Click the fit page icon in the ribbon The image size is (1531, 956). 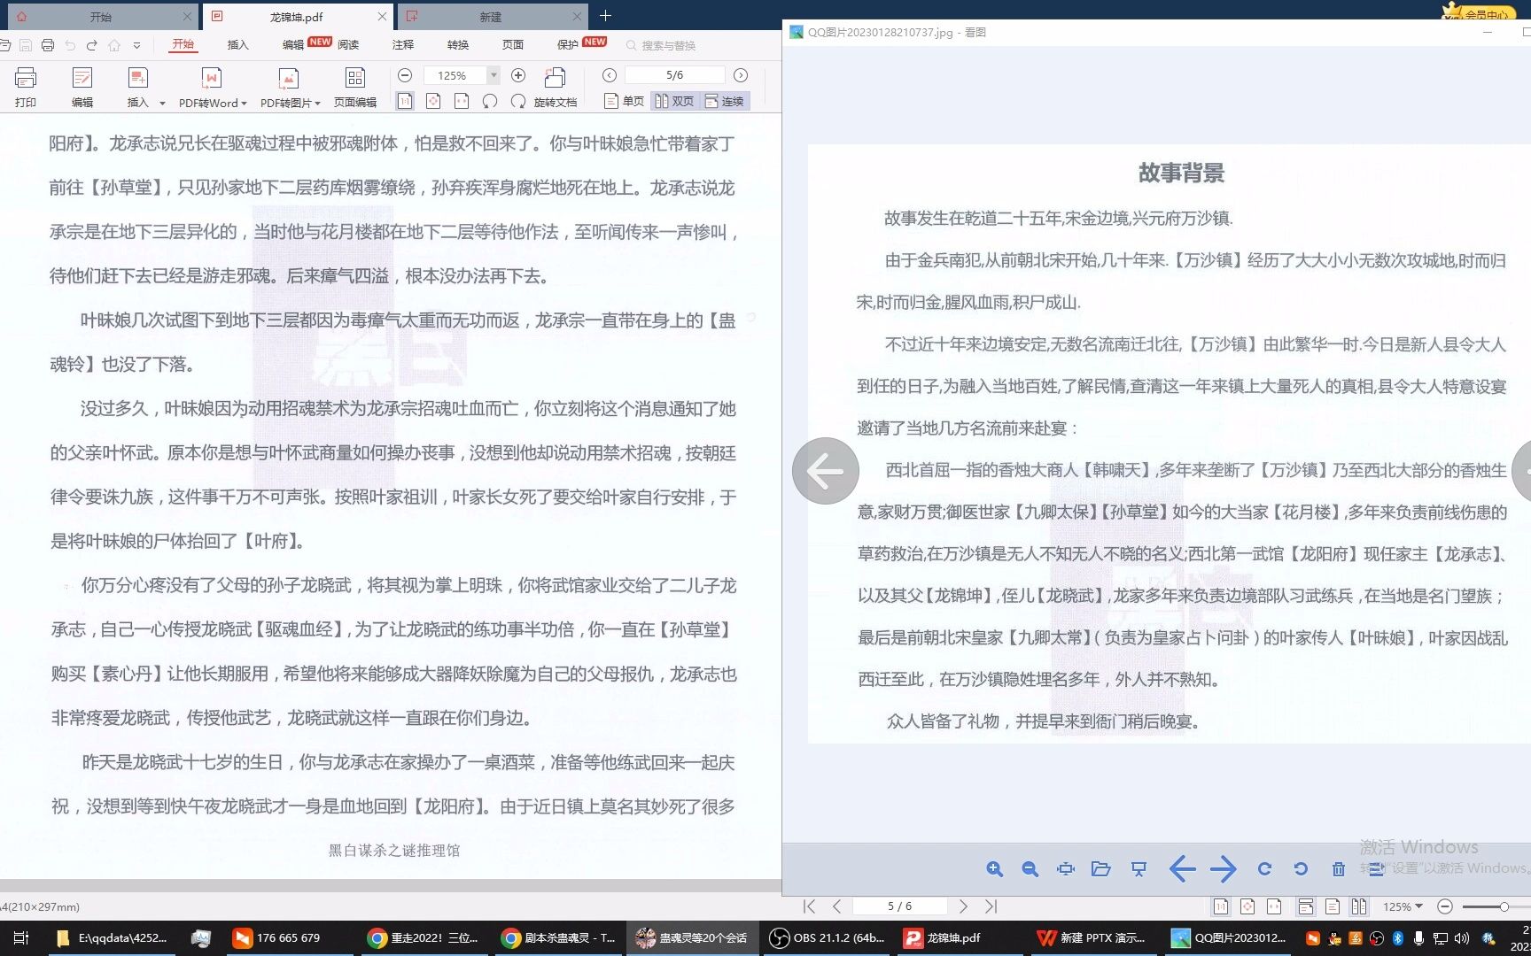(433, 101)
